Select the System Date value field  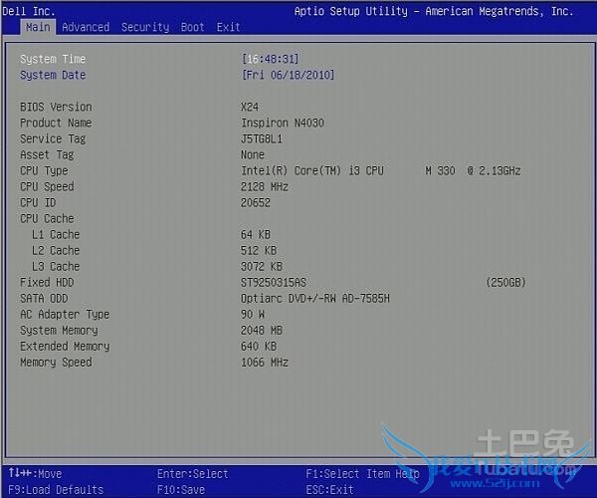coord(288,75)
